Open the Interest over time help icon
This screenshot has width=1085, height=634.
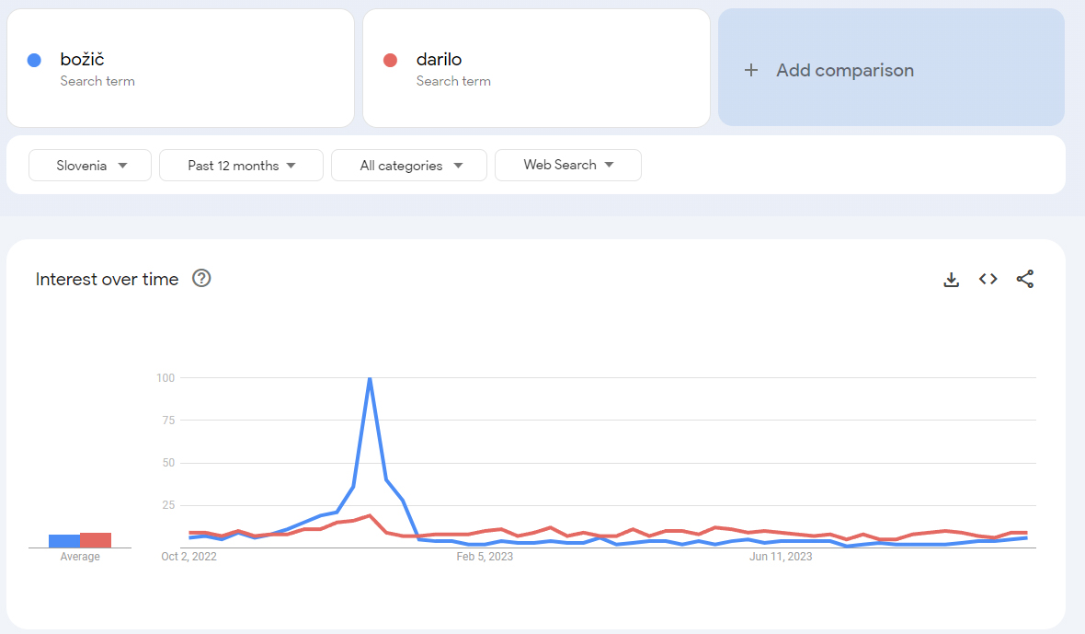(x=201, y=279)
